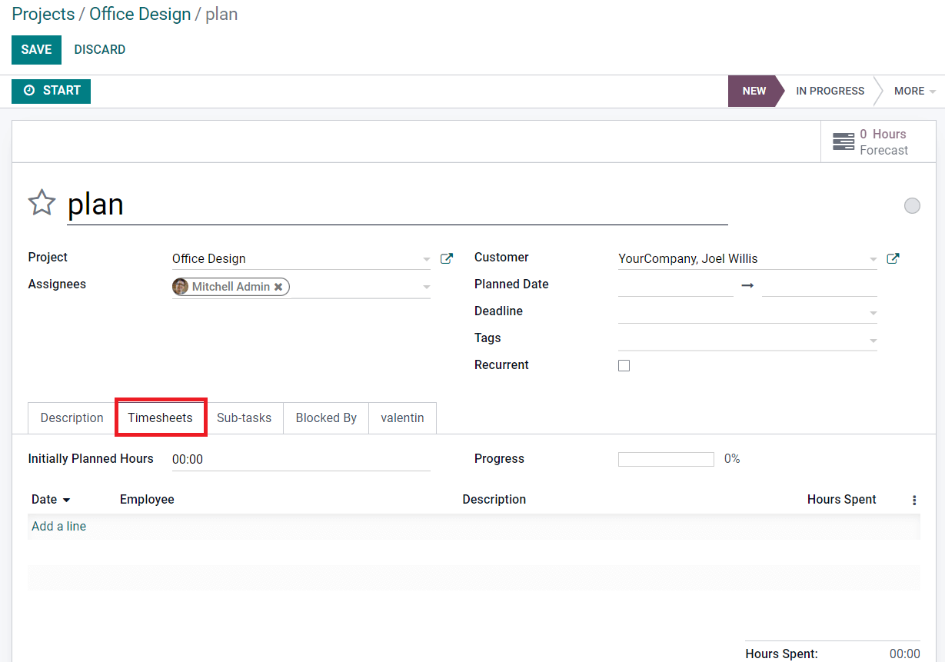
Task: Click the Description column header
Action: (x=494, y=500)
